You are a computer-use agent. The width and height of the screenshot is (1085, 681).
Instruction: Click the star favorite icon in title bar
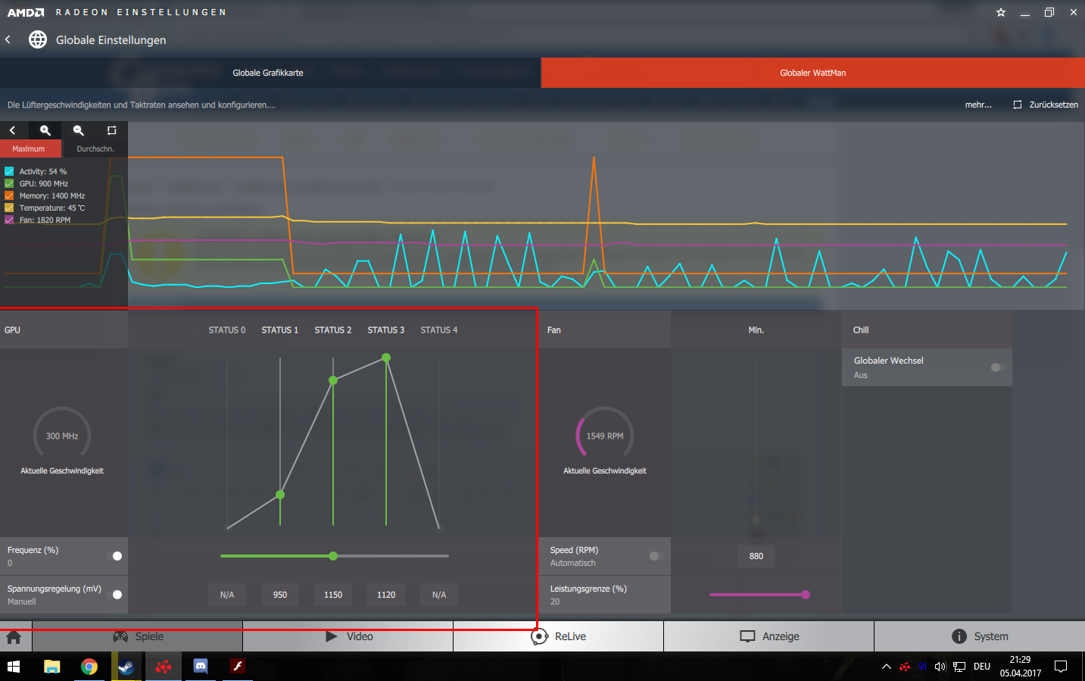[x=1001, y=12]
